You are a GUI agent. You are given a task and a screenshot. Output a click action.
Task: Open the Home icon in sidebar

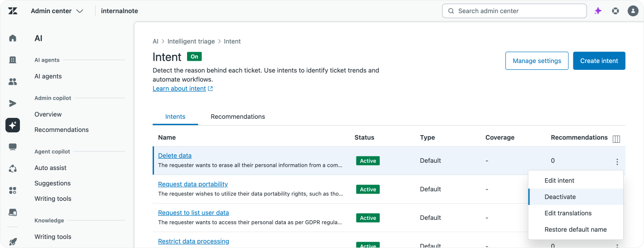click(13, 38)
